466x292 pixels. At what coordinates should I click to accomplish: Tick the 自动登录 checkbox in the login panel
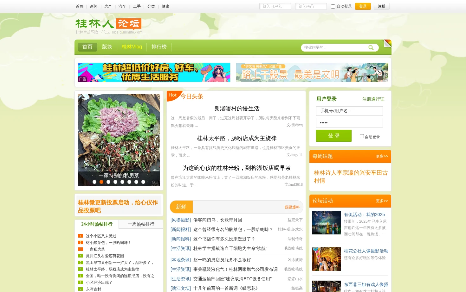(x=362, y=136)
